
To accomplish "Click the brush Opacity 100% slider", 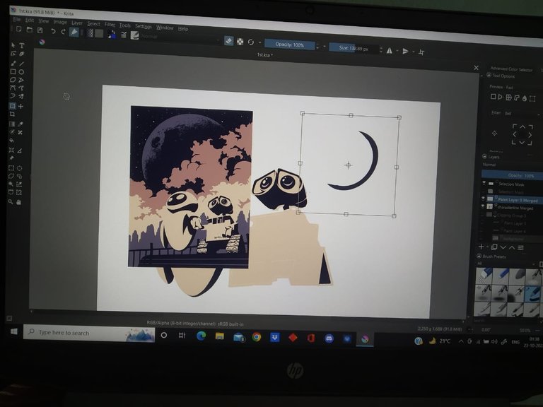I will point(289,45).
